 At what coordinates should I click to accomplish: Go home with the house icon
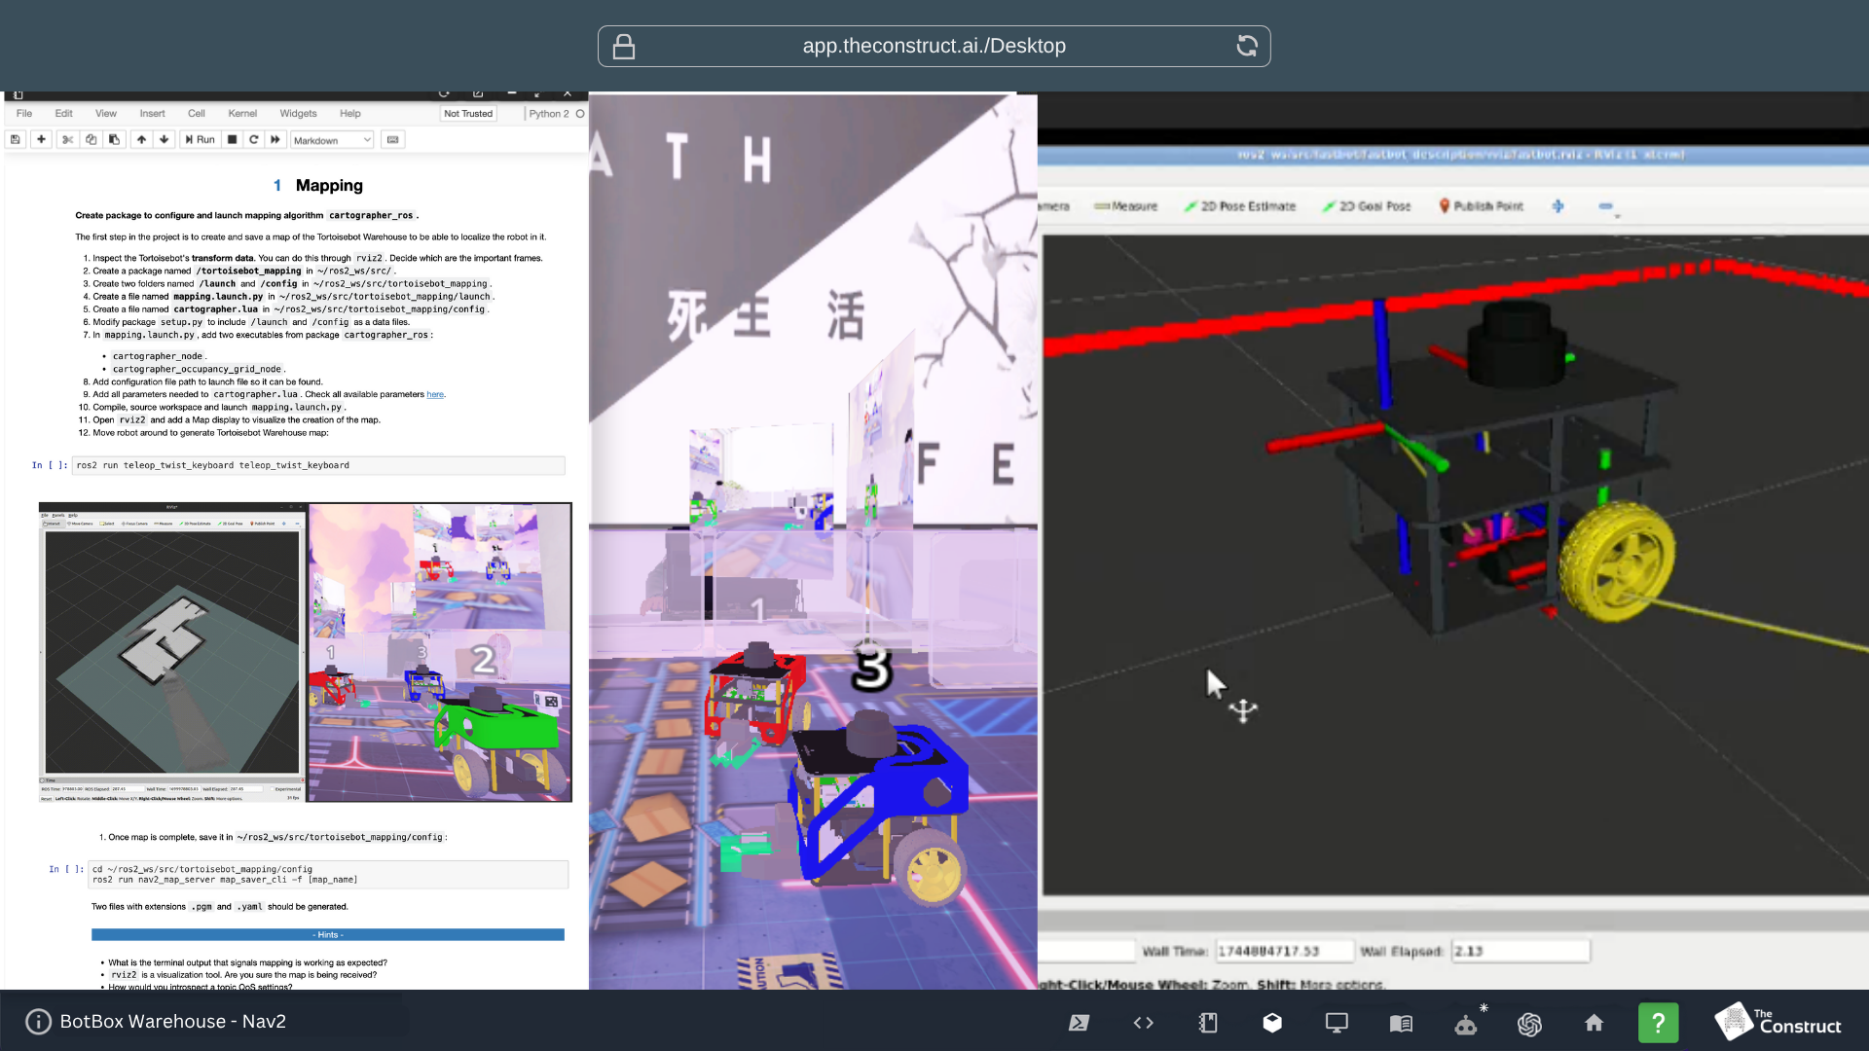coord(1594,1023)
